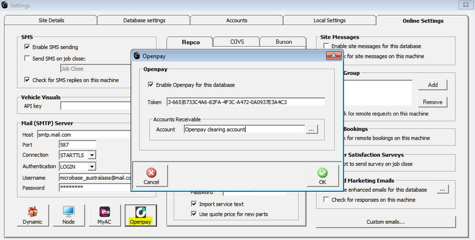Select the Repco supplier tab
Screen dimensions: 475x240
pyautogui.click(x=191, y=42)
